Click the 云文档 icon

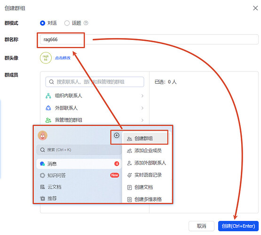tap(42, 187)
